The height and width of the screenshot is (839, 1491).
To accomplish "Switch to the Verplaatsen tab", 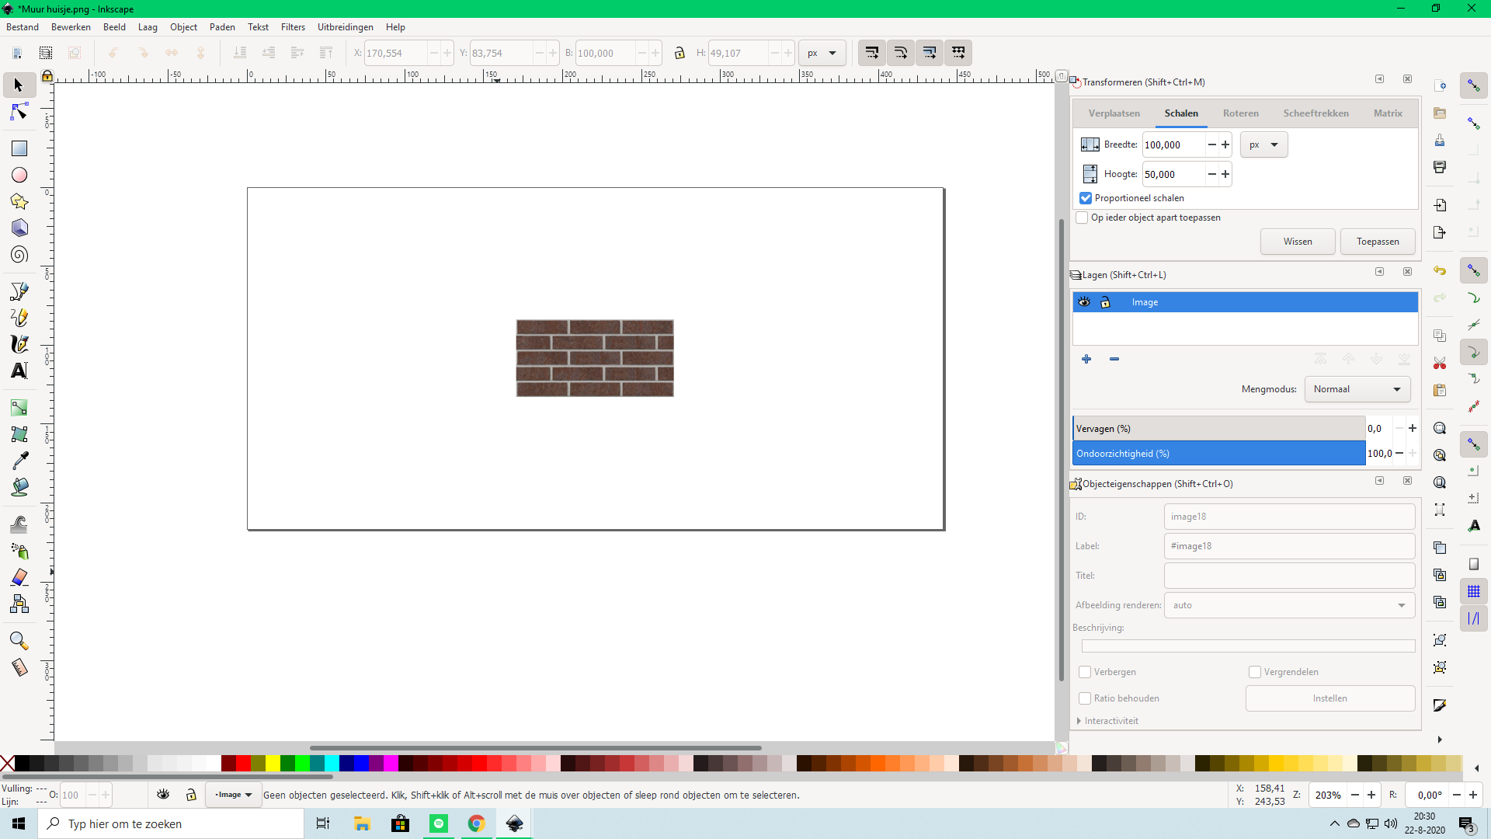I will [1114, 113].
